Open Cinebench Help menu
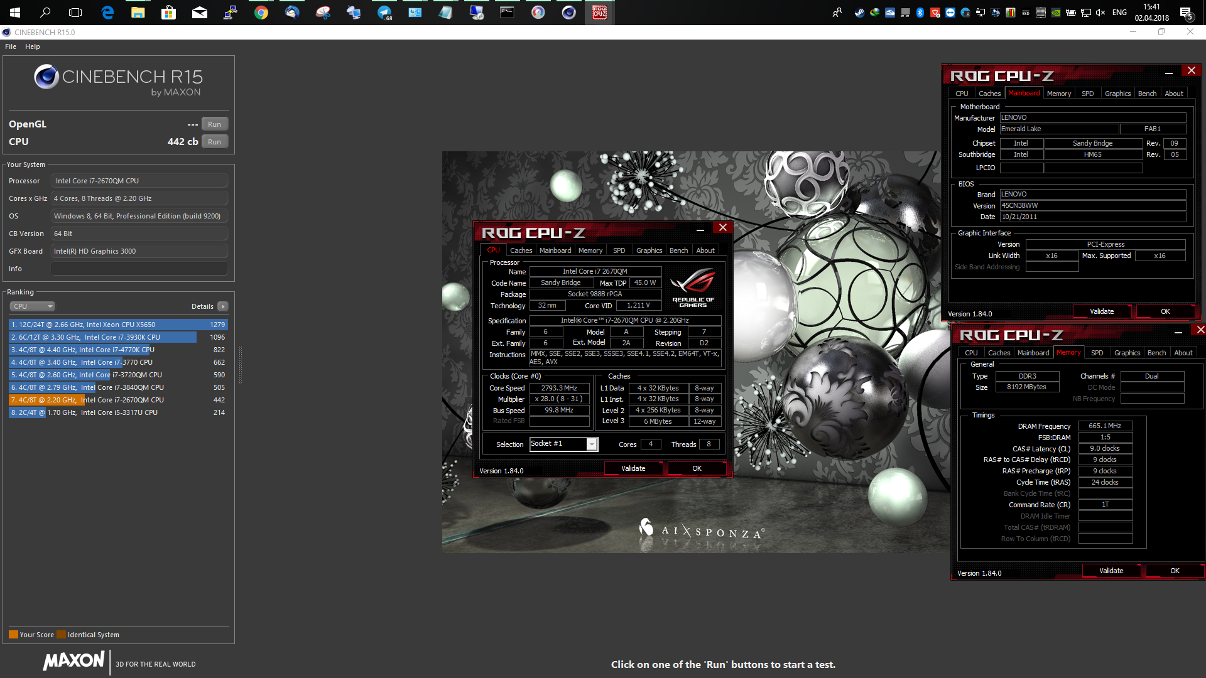The image size is (1206, 678). [33, 46]
